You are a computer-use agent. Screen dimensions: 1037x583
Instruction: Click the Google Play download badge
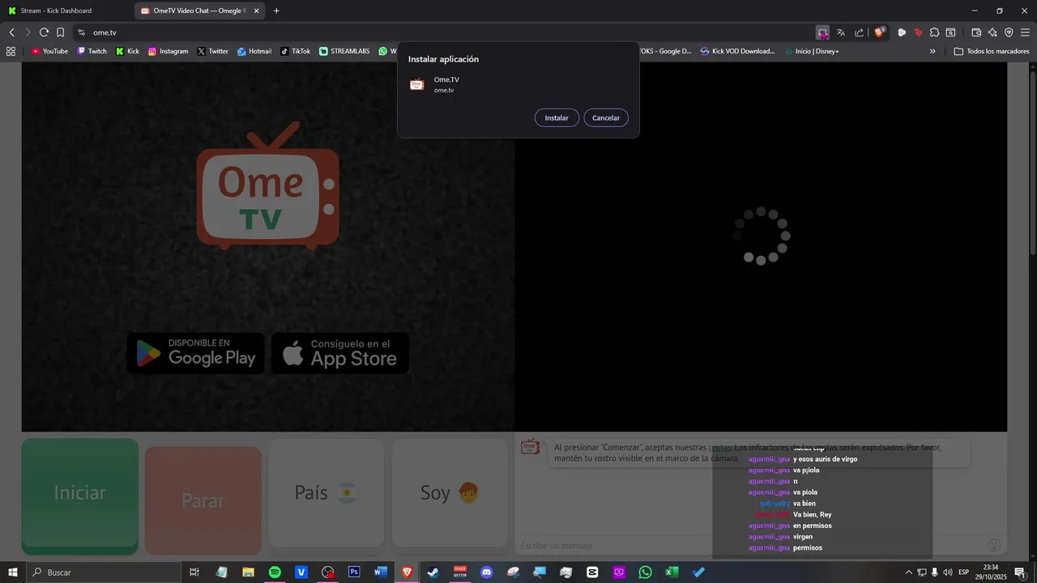point(196,353)
